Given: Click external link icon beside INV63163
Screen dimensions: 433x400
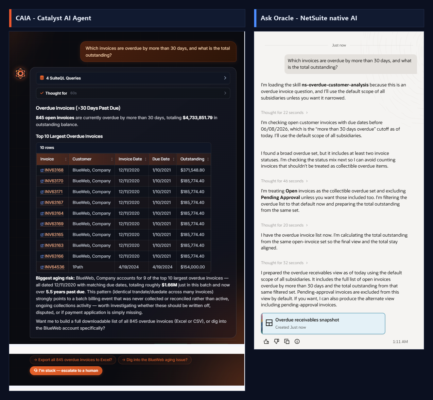Looking at the screenshot, I should (42, 245).
